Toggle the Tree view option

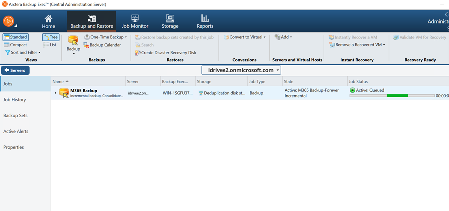coord(51,37)
